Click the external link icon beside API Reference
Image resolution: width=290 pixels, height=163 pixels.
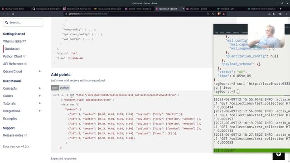(25, 64)
